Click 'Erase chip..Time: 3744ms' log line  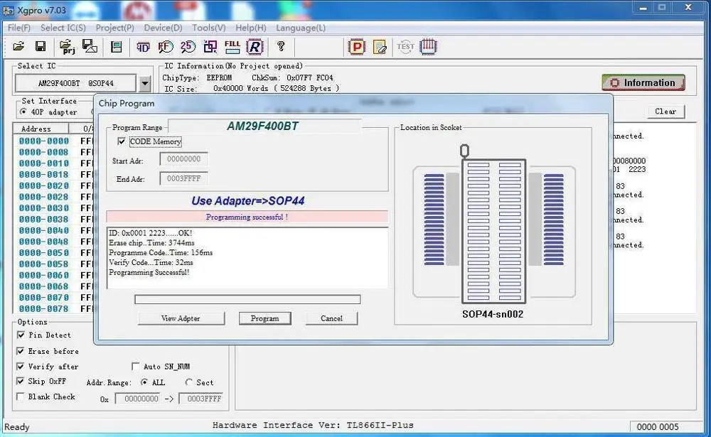pyautogui.click(x=151, y=243)
